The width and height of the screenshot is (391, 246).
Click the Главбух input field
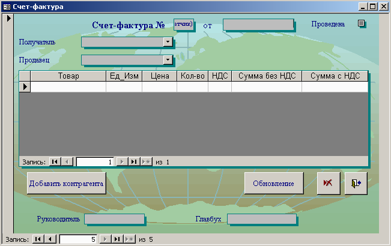point(262,219)
